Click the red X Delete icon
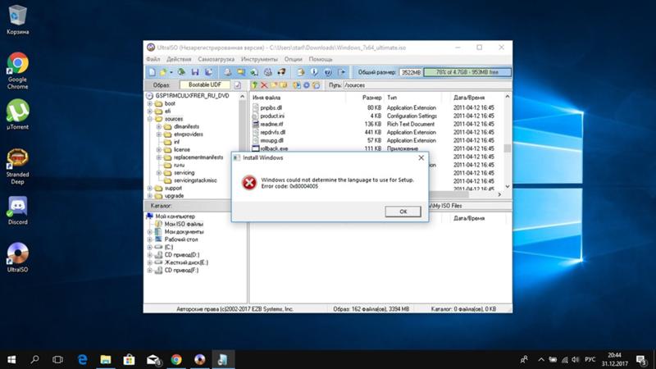 [x=264, y=85]
